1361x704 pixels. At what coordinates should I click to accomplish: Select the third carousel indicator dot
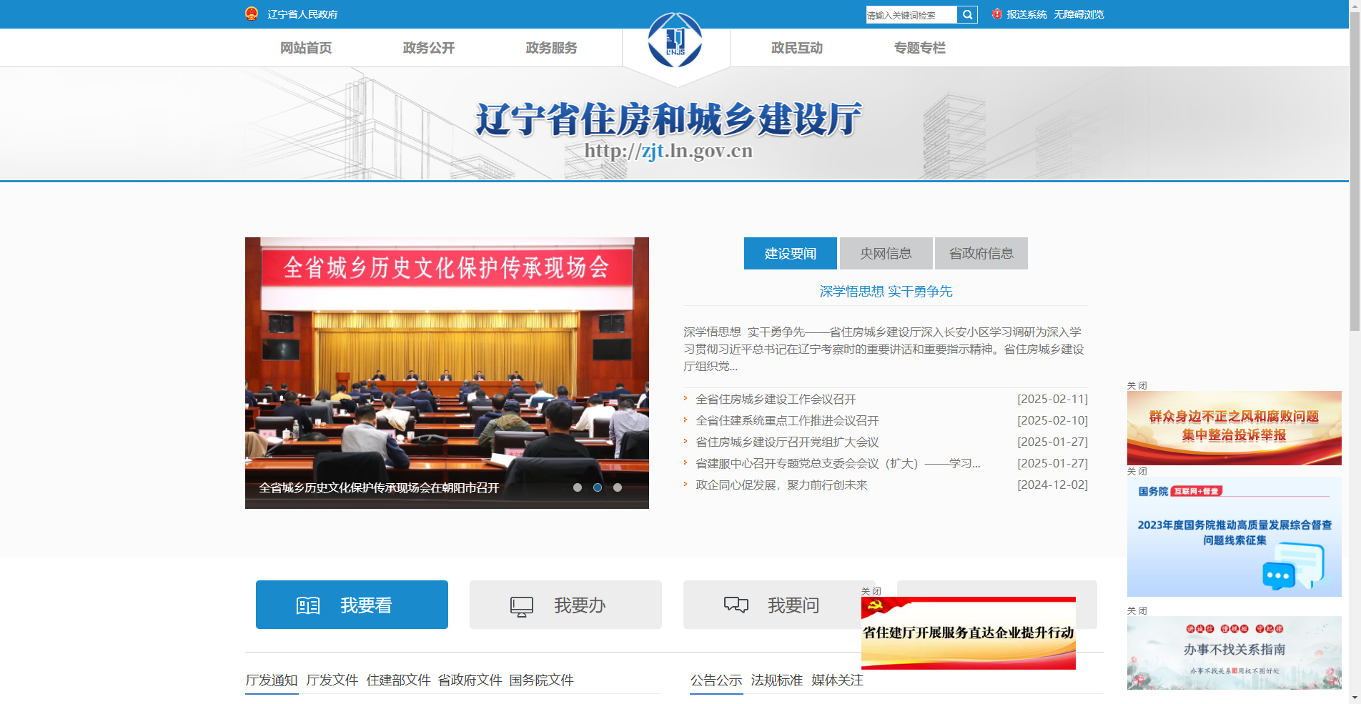click(x=618, y=487)
